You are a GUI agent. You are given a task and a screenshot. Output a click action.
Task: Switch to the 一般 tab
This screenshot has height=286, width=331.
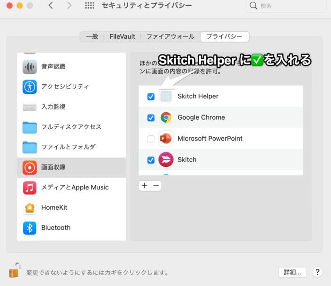coord(92,36)
